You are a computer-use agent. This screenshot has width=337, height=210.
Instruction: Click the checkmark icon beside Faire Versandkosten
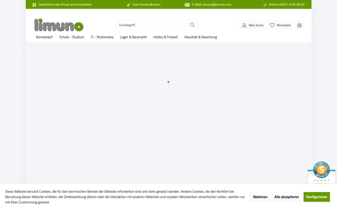(x=128, y=4)
